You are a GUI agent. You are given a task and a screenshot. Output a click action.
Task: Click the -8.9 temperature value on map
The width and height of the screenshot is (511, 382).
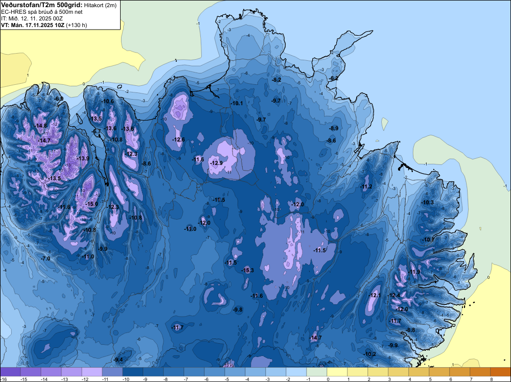334,128
